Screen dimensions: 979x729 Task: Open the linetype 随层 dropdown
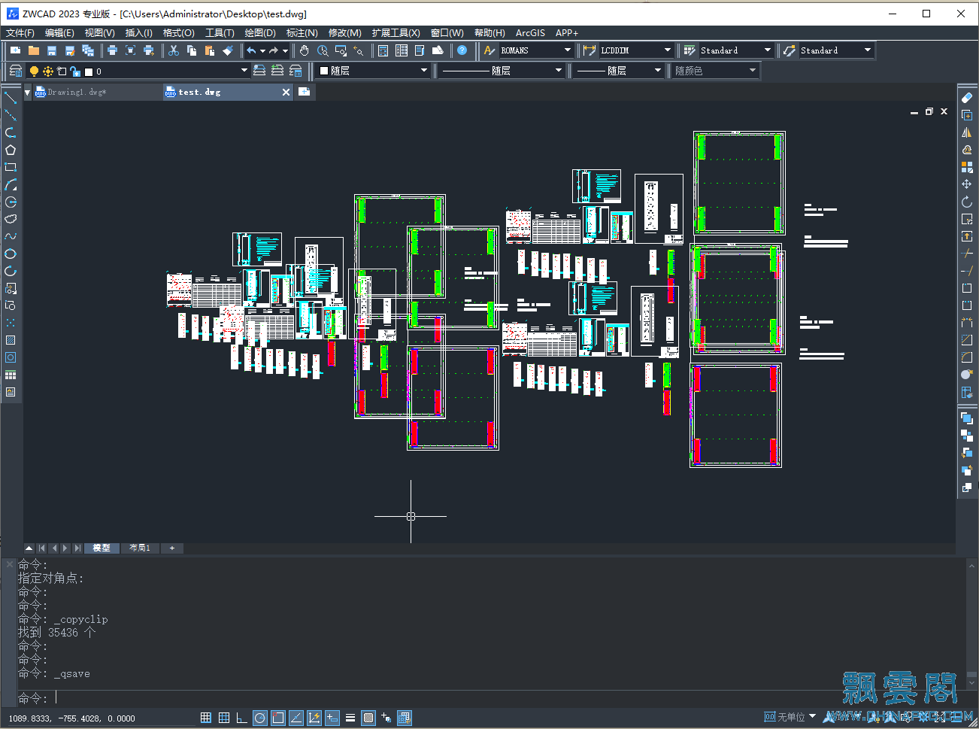[558, 71]
